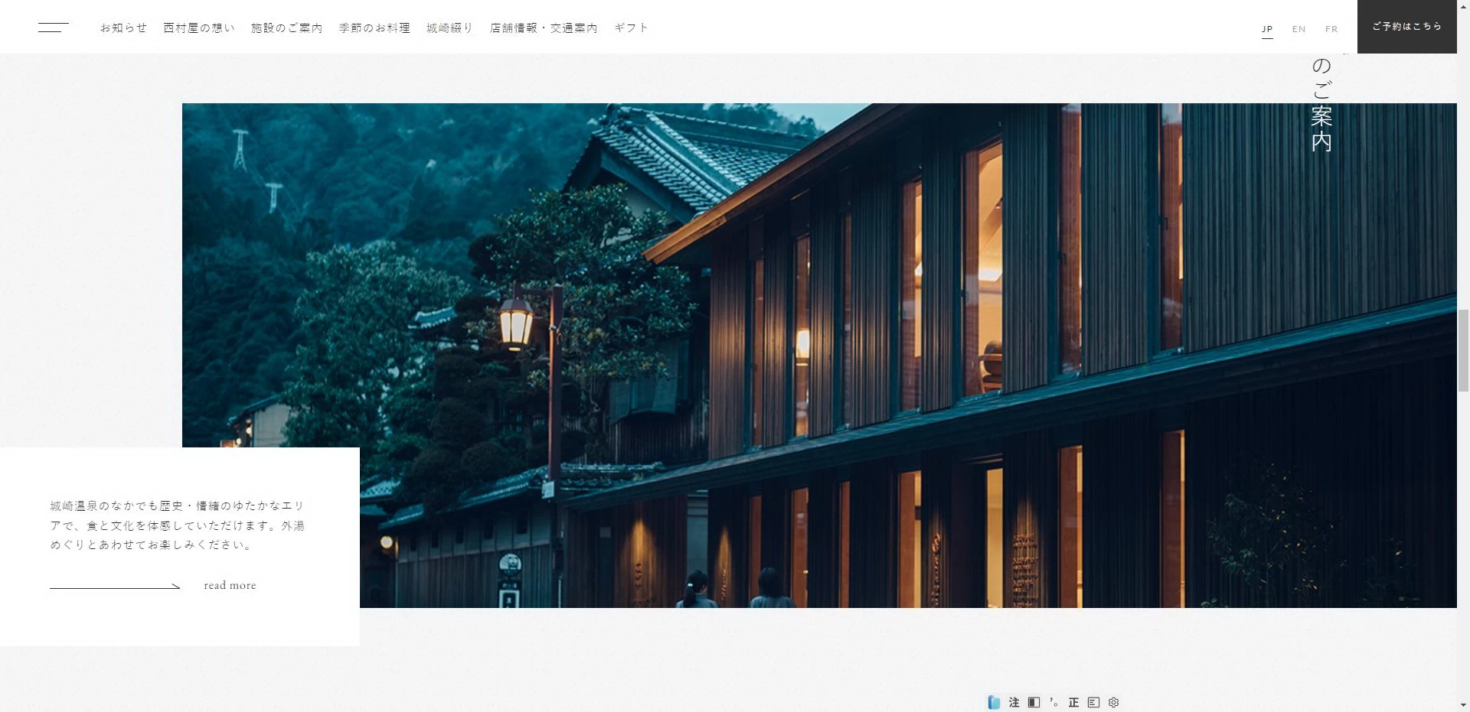Screen dimensions: 1470x712
Task: Open 施設のご案内 in the navigation
Action: point(286,28)
